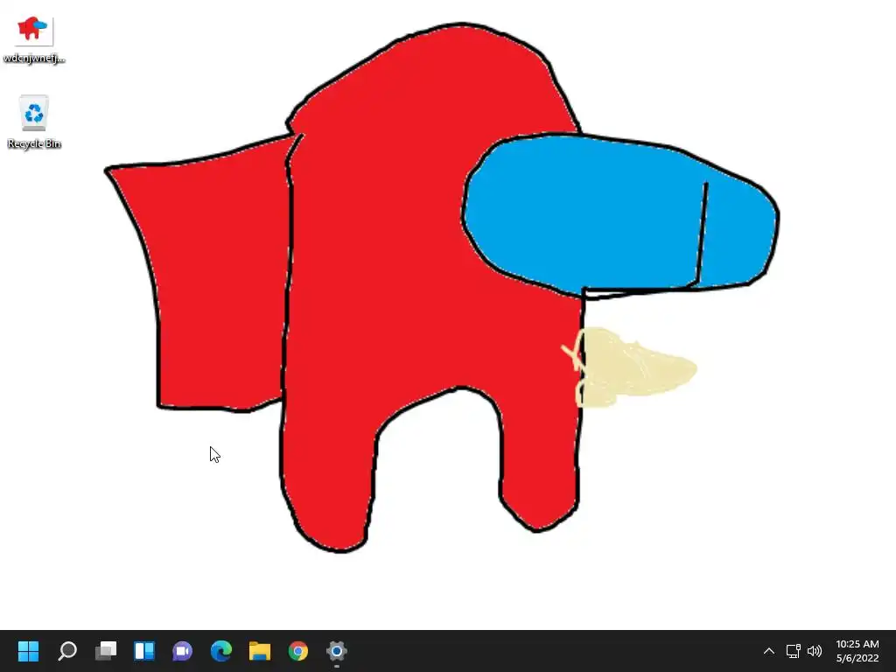Viewport: 896px width, 672px height.
Task: Open taskbar Search
Action: pos(67,650)
